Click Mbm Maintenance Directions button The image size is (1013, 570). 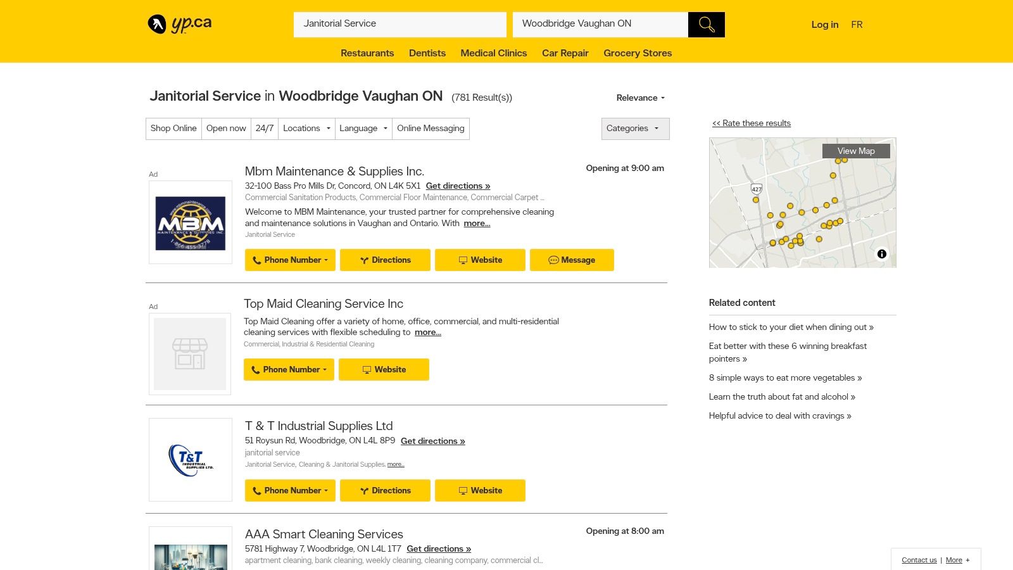coord(385,260)
